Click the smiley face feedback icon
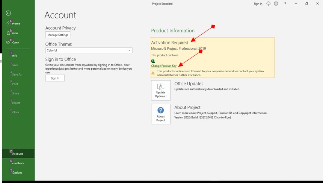323x183 pixels. click(269, 4)
